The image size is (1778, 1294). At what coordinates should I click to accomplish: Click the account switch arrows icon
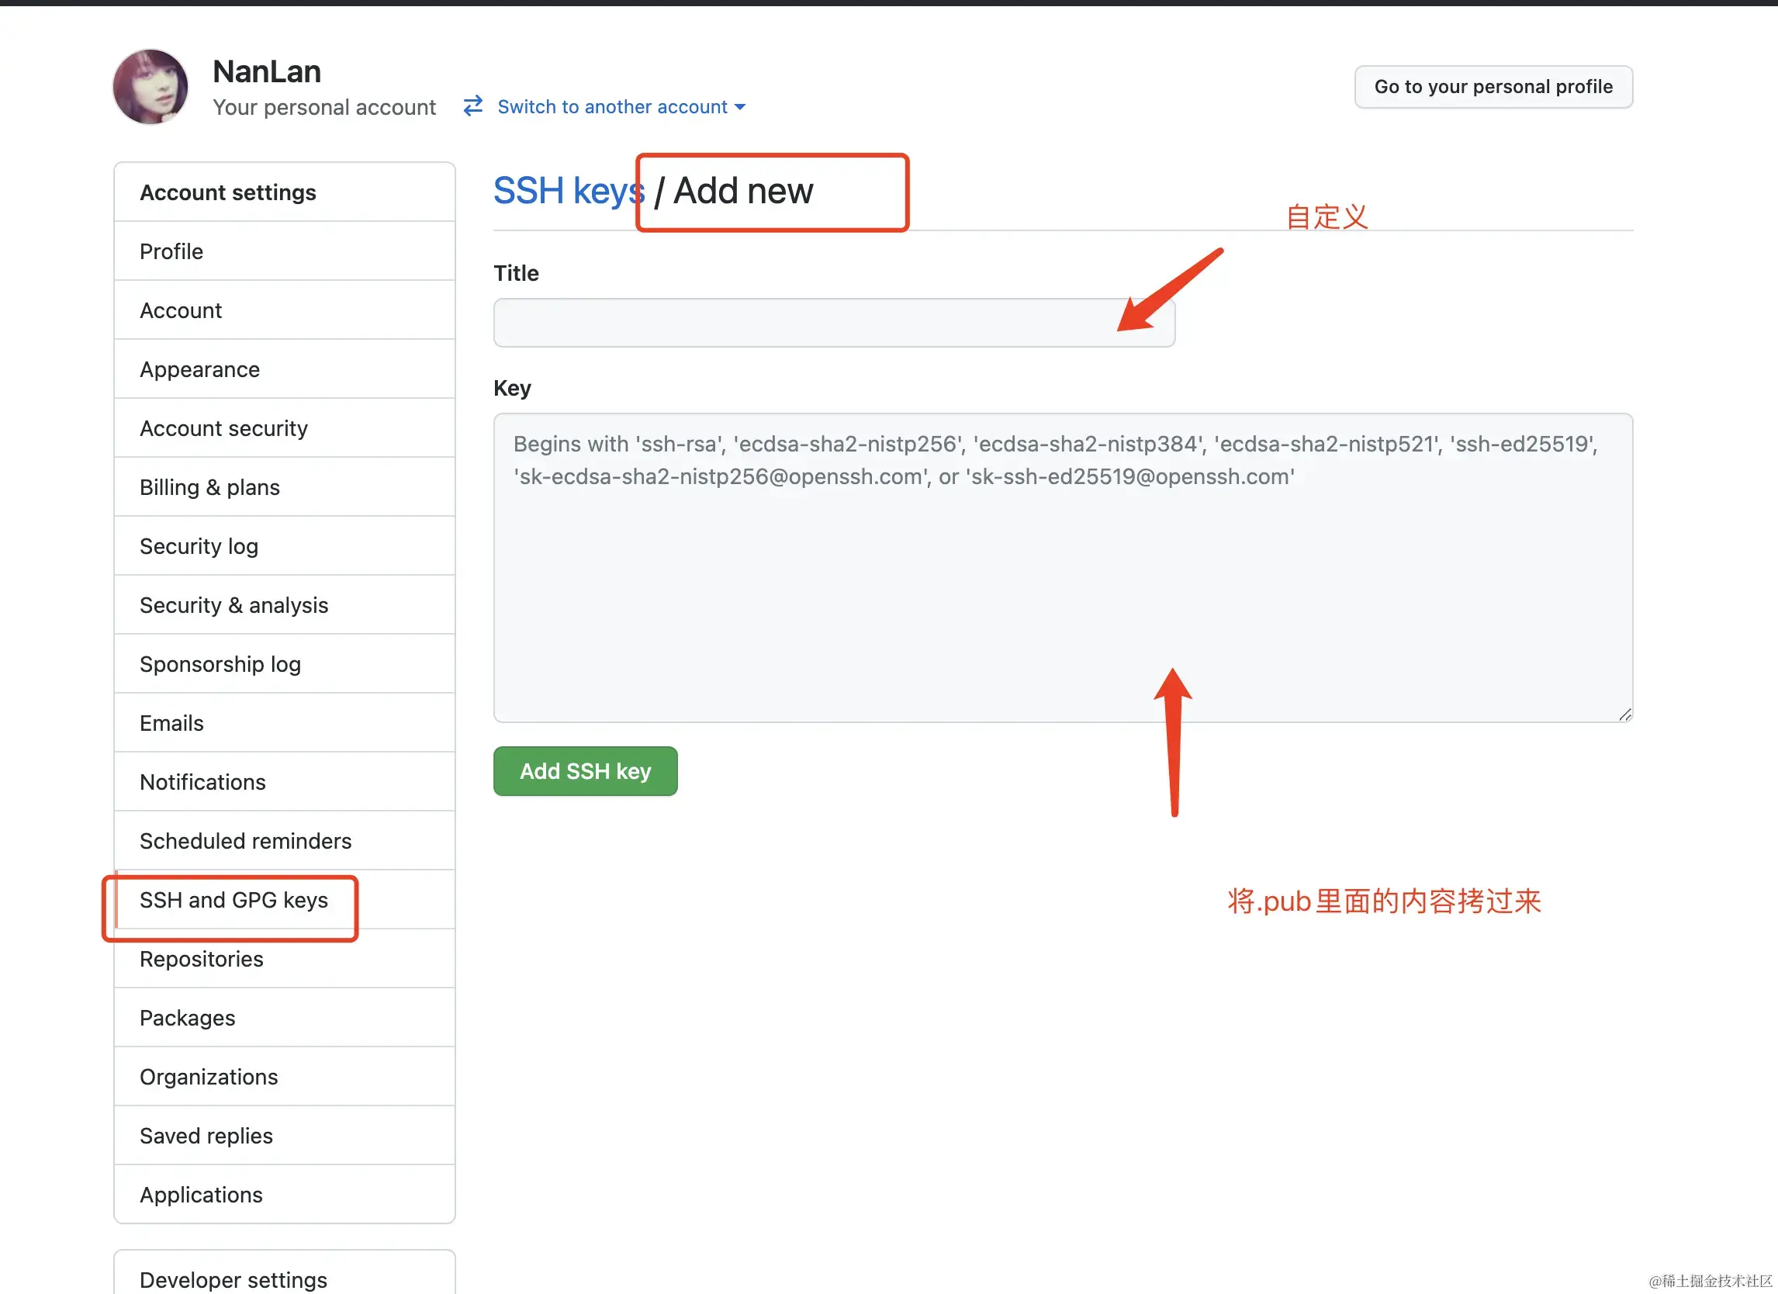point(472,106)
